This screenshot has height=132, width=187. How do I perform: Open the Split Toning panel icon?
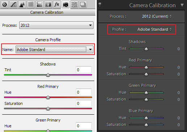coord(40,5)
